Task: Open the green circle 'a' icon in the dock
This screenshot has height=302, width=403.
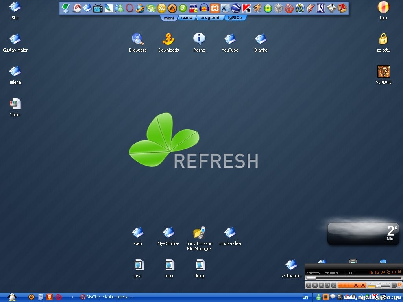Action: 183,8
